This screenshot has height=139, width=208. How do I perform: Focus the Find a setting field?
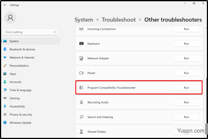31,32
